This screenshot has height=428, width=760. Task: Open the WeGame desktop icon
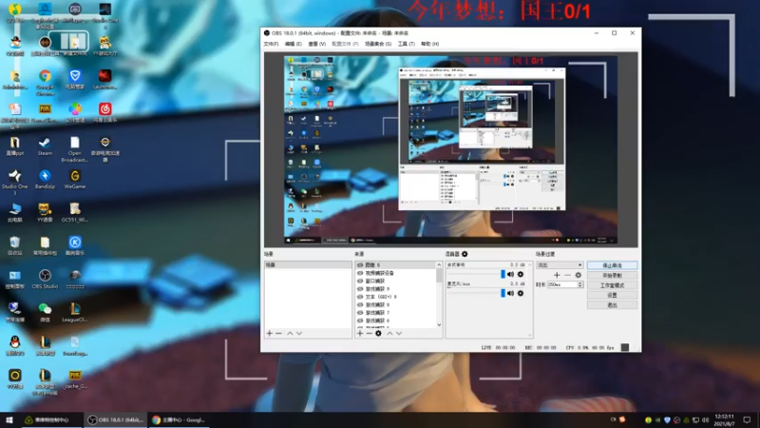(x=75, y=180)
